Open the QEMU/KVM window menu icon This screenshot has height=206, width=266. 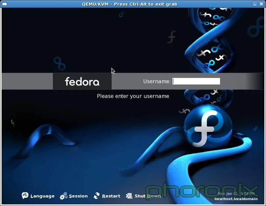[4, 4]
